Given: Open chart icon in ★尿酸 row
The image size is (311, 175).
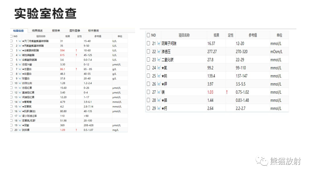Looking at the screenshot, I should [x=20, y=125].
